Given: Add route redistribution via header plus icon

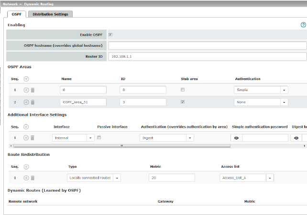Looking at the screenshot, I should [x=26, y=167].
